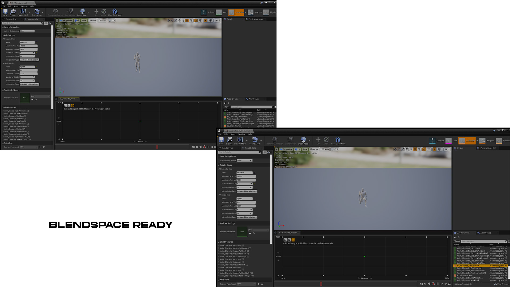Open the Perspective viewport dropdown
Viewport: 510px width, 287px height.
pyautogui.click(x=287, y=149)
